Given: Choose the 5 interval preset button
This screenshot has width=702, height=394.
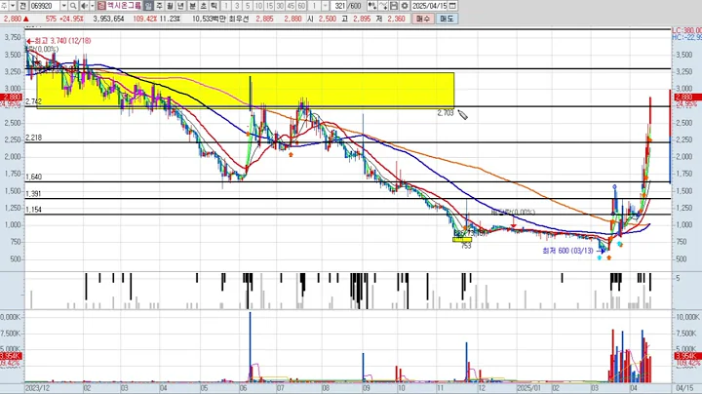Looking at the screenshot, I should click(248, 6).
